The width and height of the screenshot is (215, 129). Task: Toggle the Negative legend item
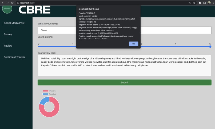point(49,94)
